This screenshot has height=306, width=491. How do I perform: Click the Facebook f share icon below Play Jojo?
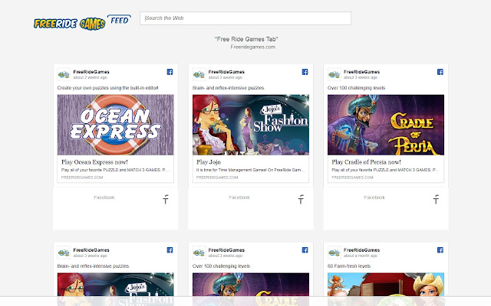coord(301,199)
